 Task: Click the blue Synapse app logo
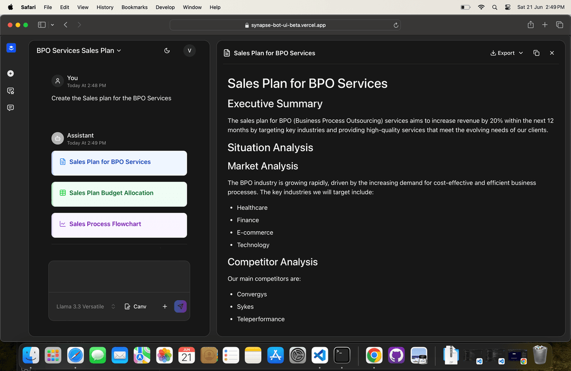(11, 48)
